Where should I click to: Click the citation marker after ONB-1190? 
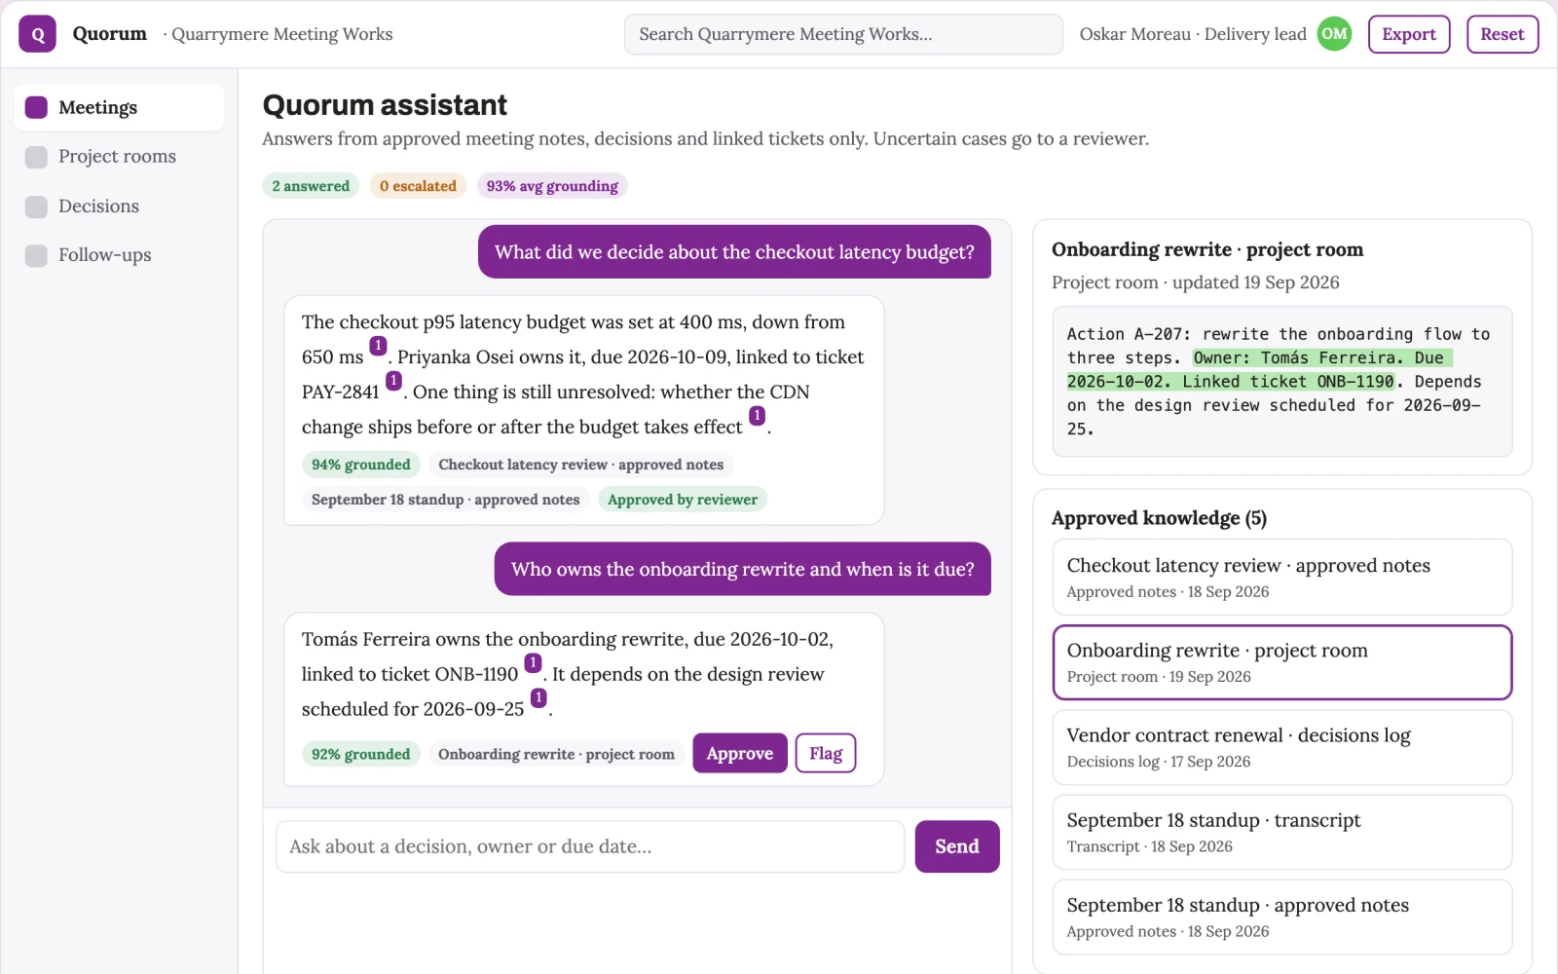[x=533, y=663]
